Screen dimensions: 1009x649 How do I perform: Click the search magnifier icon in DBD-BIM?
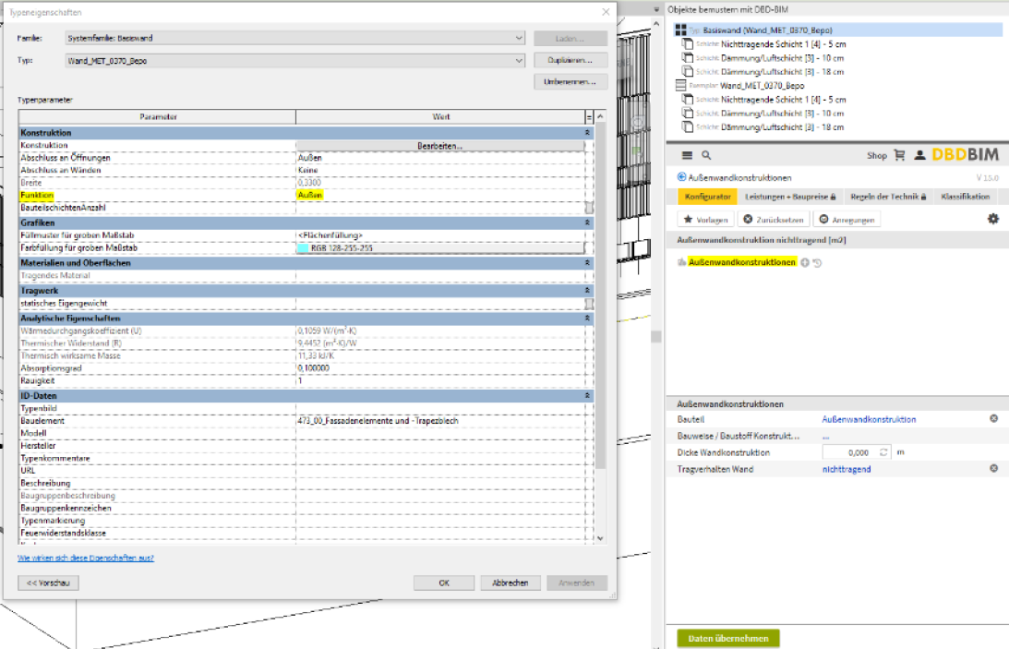(706, 156)
